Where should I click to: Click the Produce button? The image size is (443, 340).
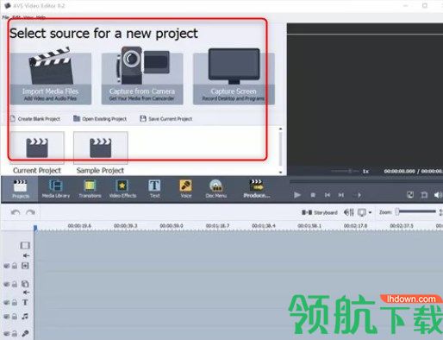point(257,189)
